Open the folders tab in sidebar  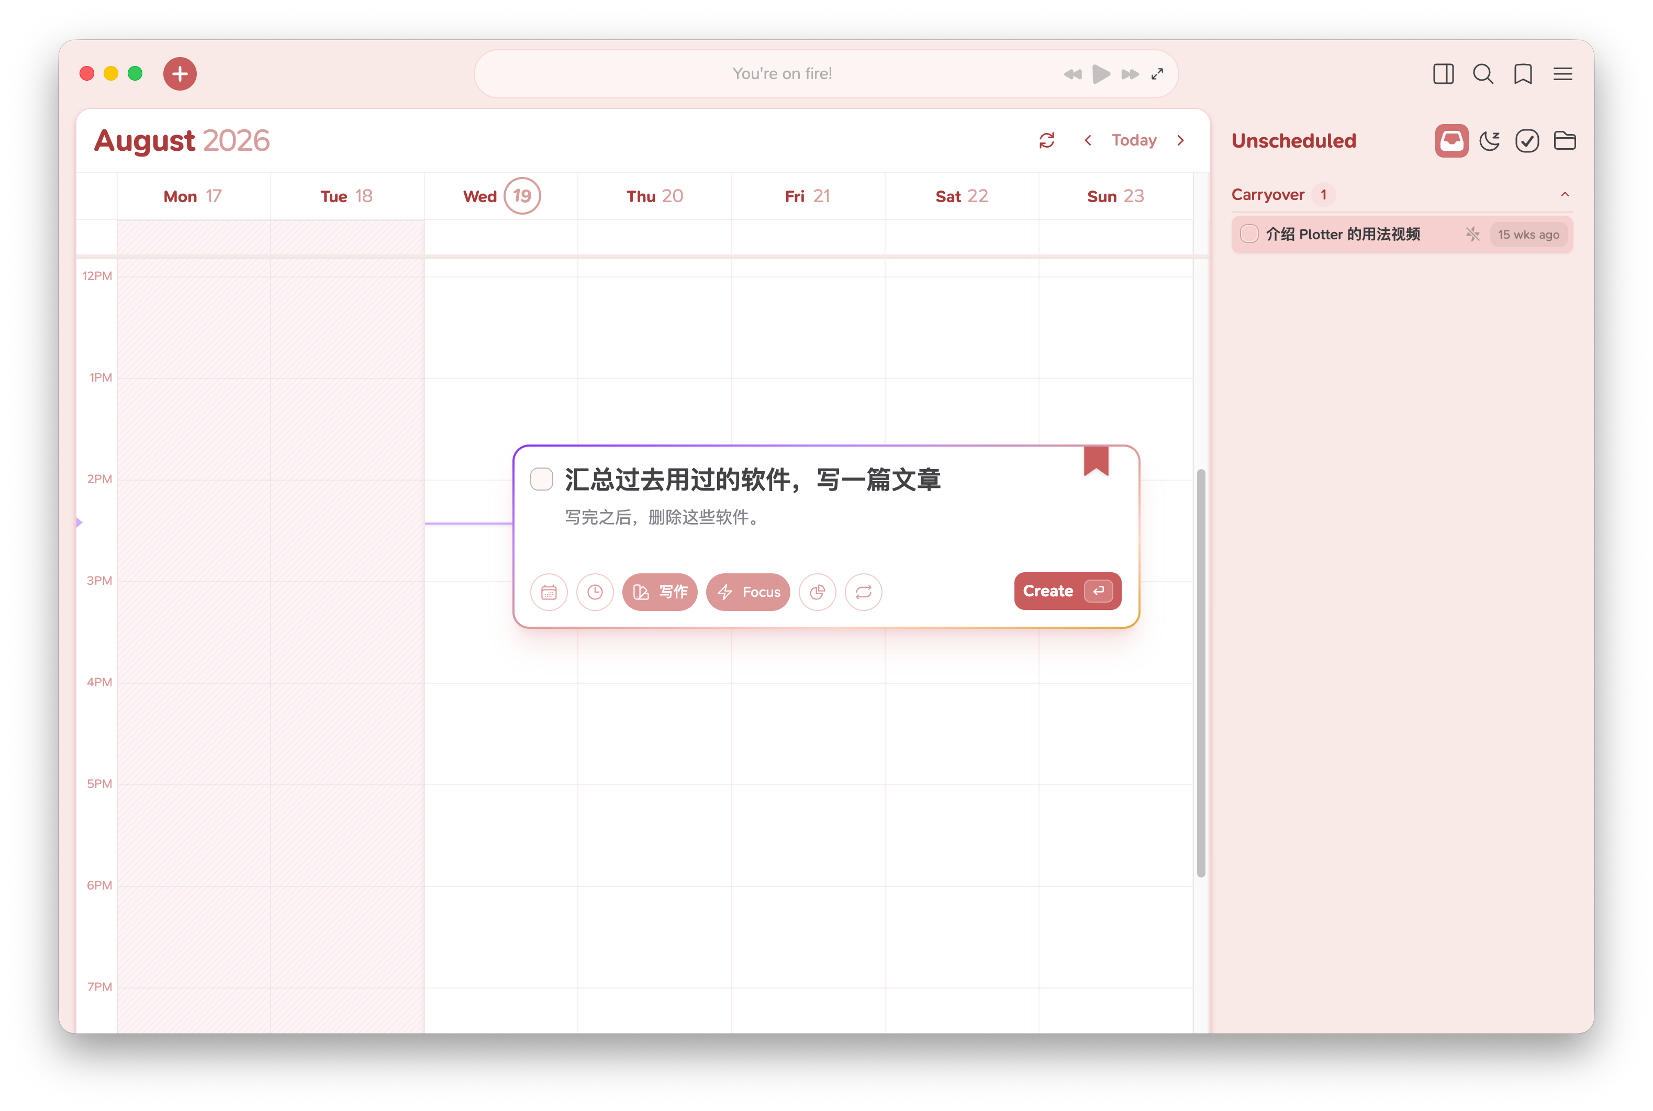point(1565,141)
